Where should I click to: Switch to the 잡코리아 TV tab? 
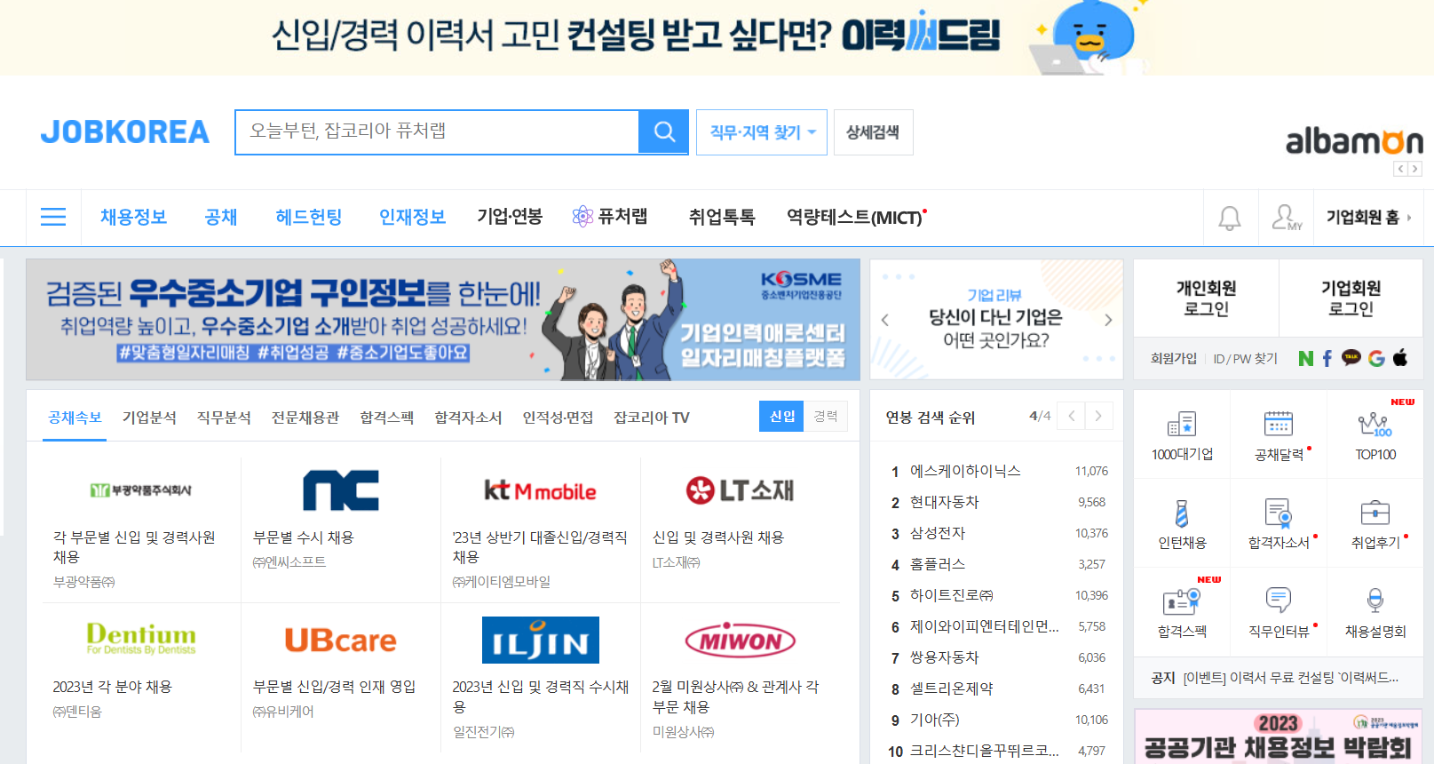(x=652, y=418)
